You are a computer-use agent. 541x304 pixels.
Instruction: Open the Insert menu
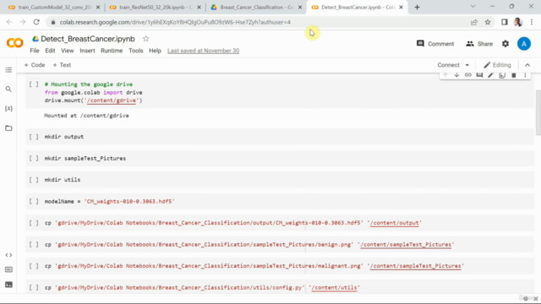(87, 51)
